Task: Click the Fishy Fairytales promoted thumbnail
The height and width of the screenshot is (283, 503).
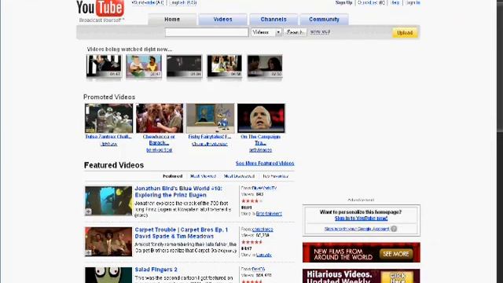Action: 210,118
